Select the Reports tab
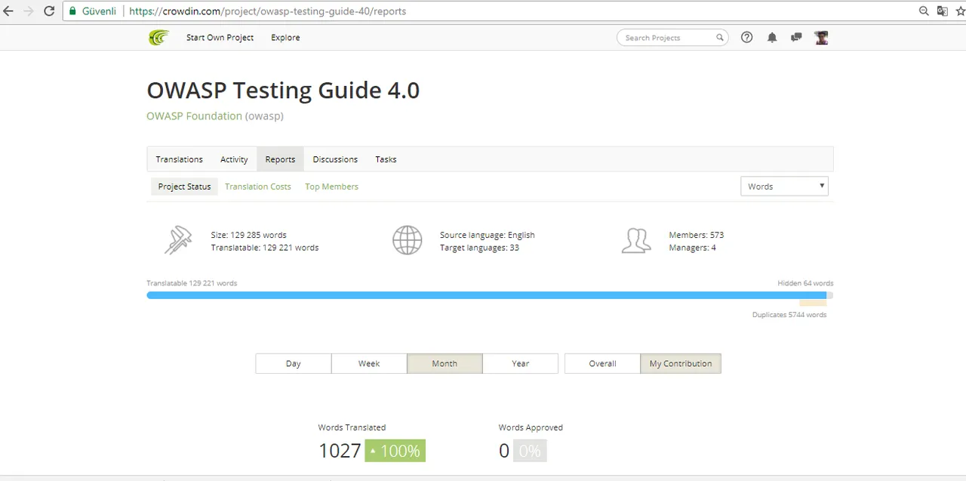 280,159
